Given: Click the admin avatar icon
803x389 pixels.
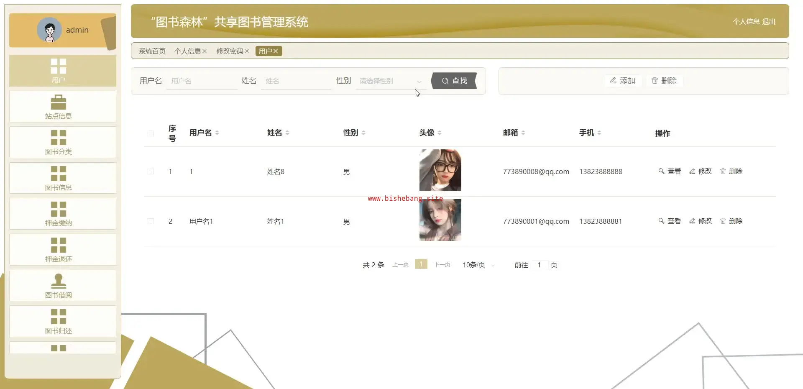Looking at the screenshot, I should (x=49, y=30).
